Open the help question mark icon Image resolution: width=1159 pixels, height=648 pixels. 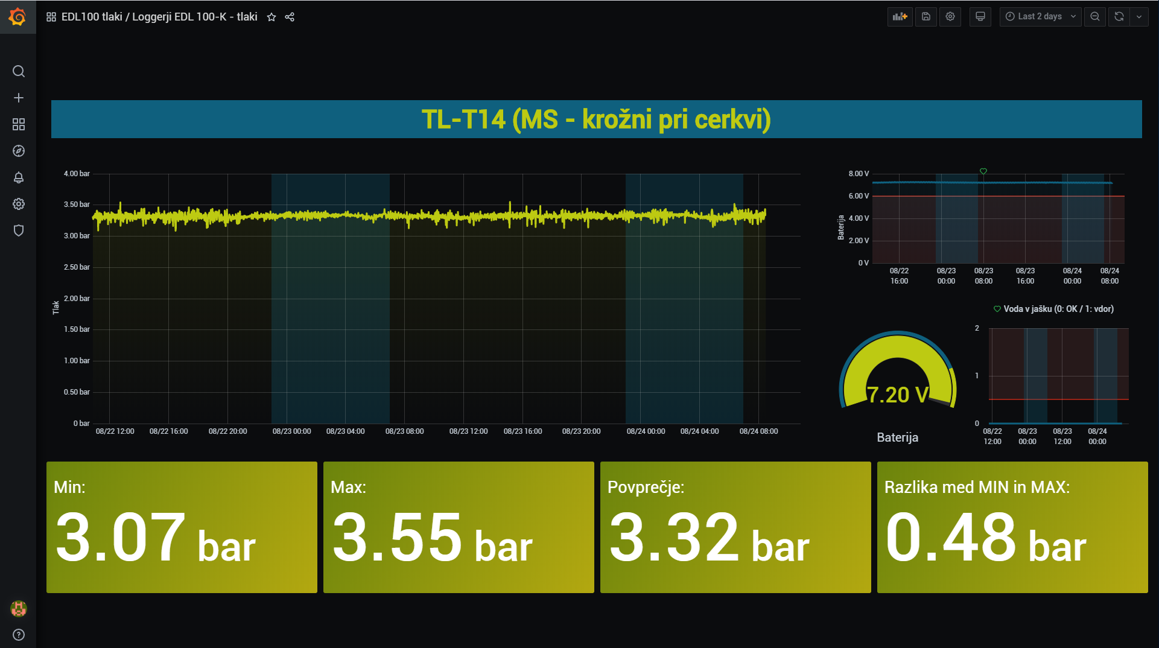(x=19, y=635)
